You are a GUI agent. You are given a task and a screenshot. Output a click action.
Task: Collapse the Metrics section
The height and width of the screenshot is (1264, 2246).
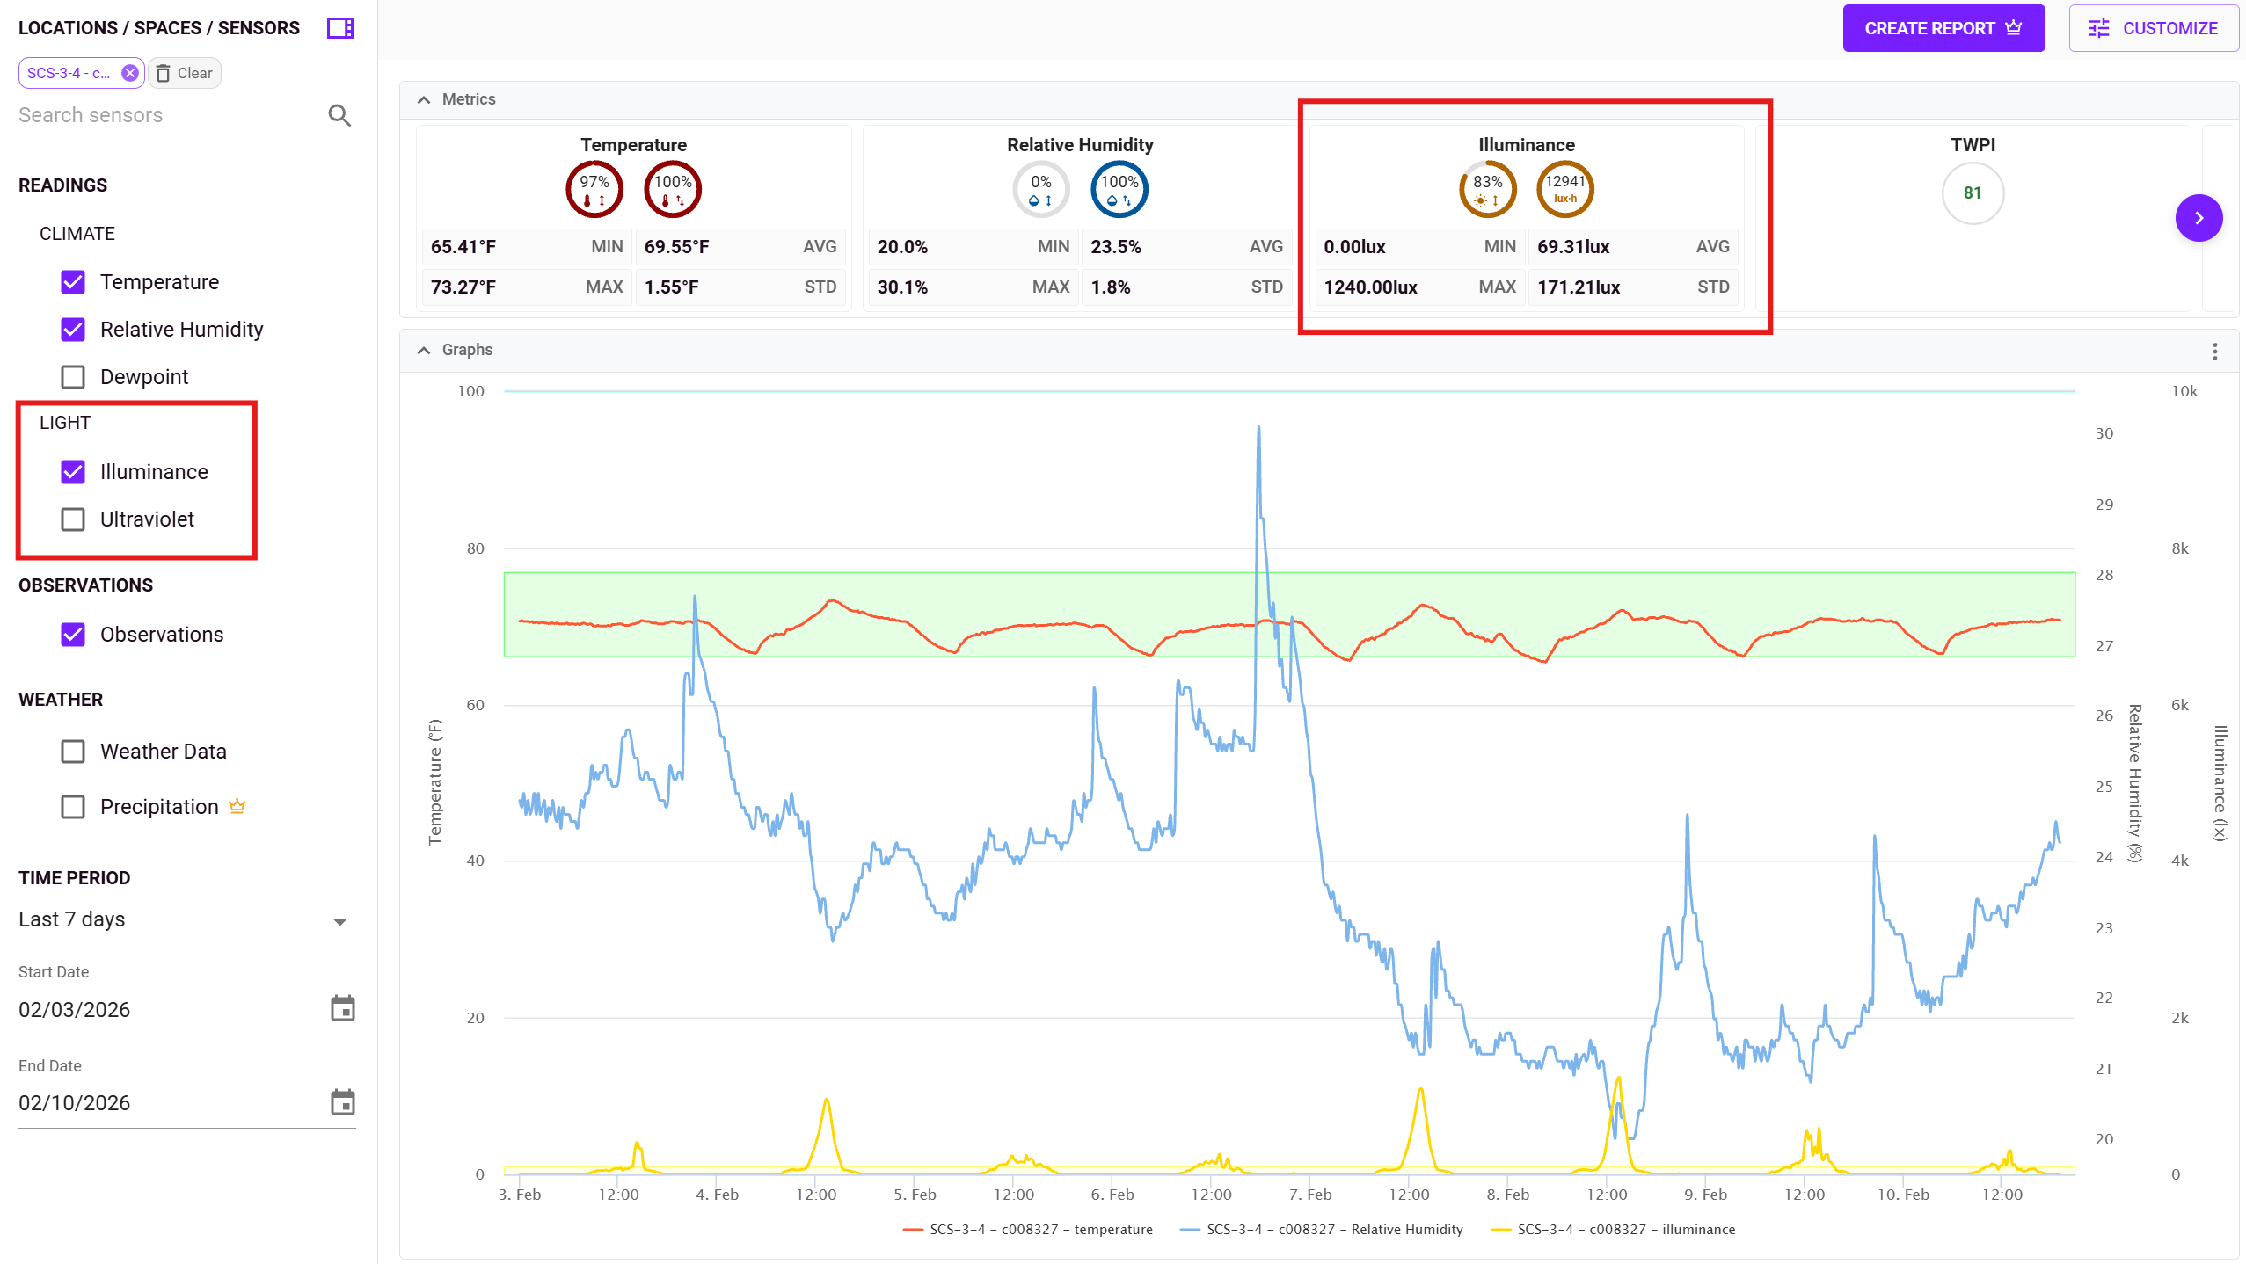coord(424,99)
